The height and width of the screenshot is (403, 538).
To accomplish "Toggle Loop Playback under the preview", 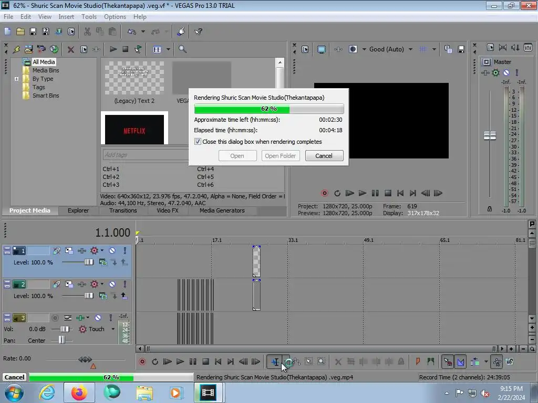I will pyautogui.click(x=337, y=193).
